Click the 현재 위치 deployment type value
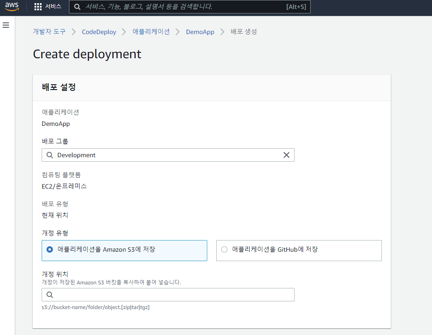432x335 pixels. click(55, 215)
